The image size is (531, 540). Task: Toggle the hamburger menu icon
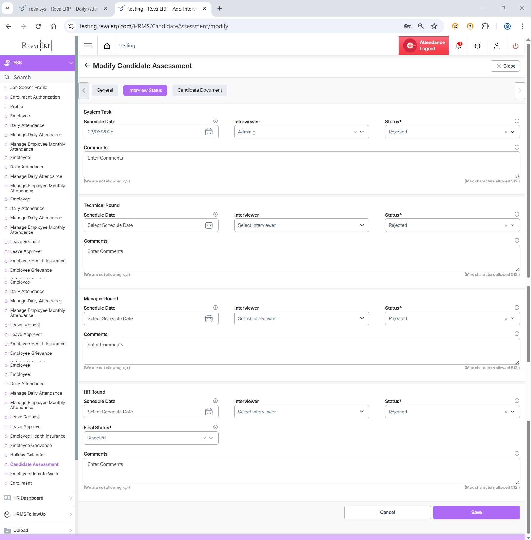coord(88,46)
